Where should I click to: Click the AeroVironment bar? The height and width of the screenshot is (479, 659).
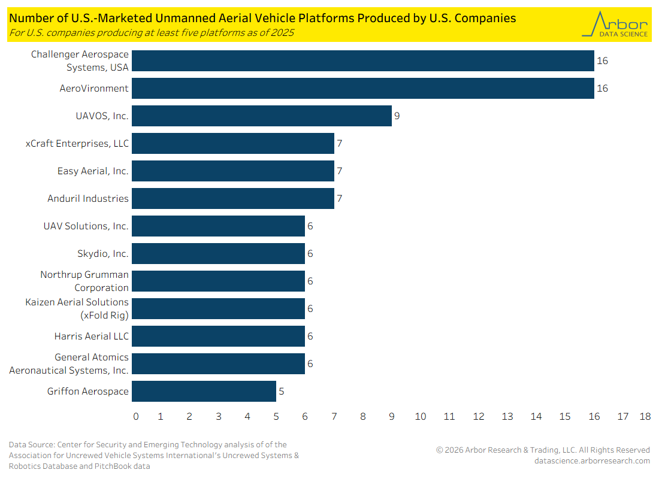tap(362, 89)
